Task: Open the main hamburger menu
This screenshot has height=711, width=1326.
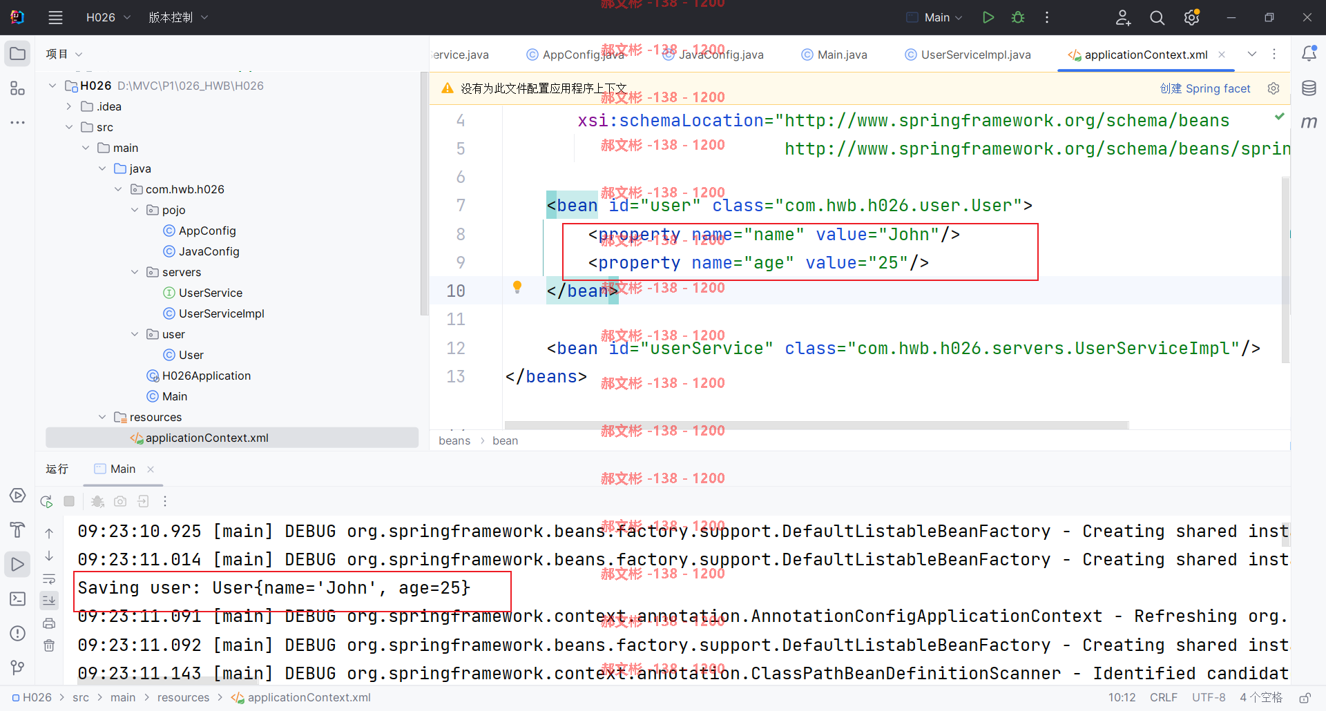Action: [x=55, y=17]
